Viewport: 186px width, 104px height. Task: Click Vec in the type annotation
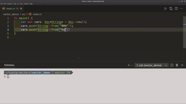click(x=47, y=22)
